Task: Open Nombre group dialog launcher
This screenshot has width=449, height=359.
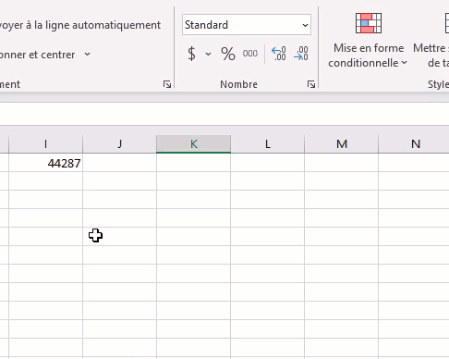Action: click(x=311, y=84)
